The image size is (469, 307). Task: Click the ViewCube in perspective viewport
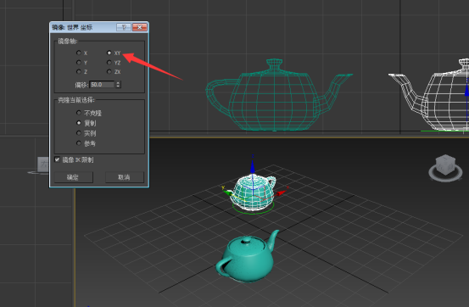[x=445, y=164]
